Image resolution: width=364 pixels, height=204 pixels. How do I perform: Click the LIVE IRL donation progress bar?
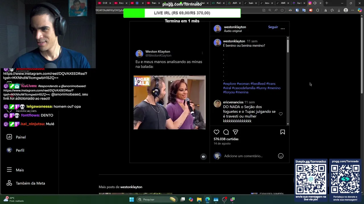(182, 13)
